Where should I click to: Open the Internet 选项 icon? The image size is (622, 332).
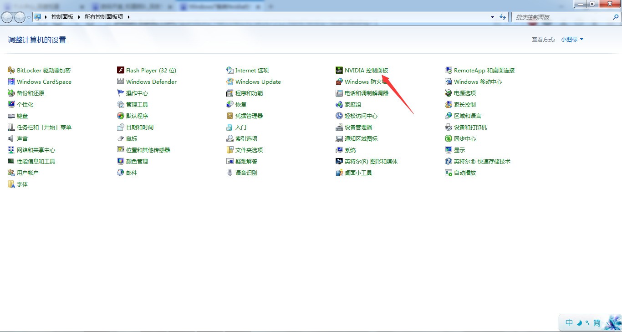pos(230,70)
